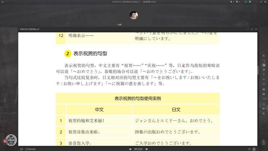Go to next PDF page arrow
This screenshot has height=151, width=268.
click(146, 149)
